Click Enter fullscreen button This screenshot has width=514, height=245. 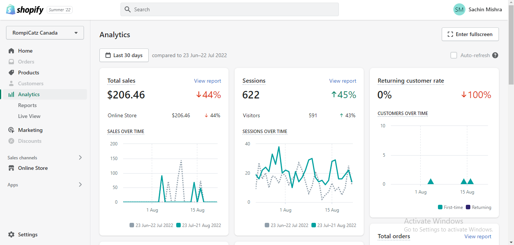coord(470,34)
